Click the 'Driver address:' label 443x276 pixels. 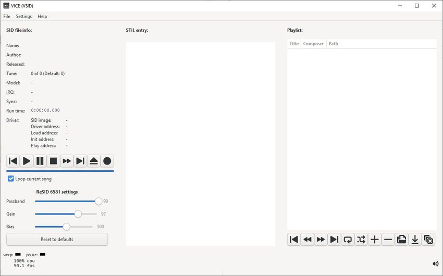coord(45,127)
